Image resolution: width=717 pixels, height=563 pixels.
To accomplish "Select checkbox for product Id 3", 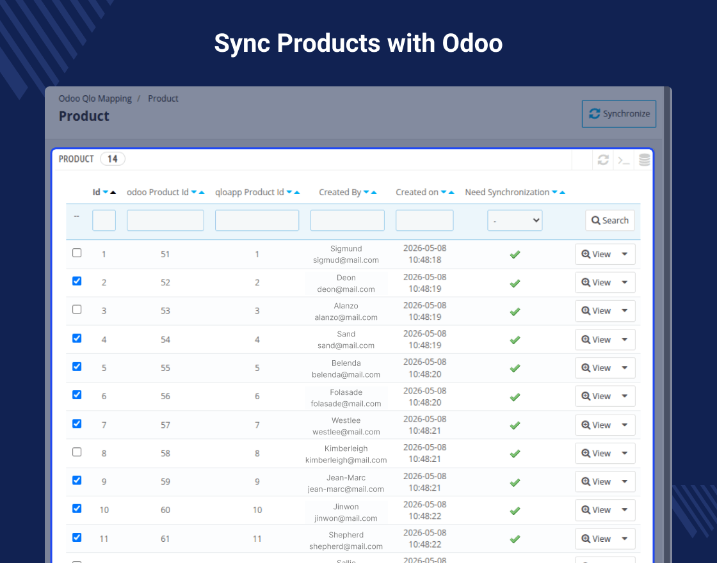I will (x=77, y=310).
